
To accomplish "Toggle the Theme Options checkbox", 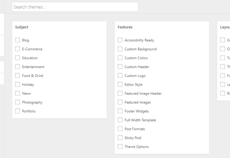I will pos(120,147).
